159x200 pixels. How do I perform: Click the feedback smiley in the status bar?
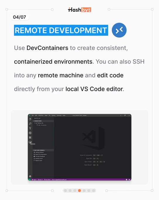[126, 180]
